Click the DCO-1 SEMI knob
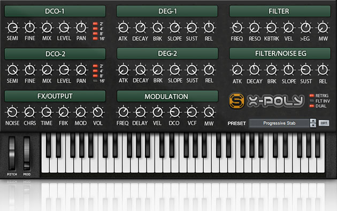 click(12, 28)
